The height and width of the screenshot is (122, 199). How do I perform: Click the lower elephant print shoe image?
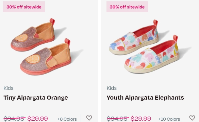(152, 54)
